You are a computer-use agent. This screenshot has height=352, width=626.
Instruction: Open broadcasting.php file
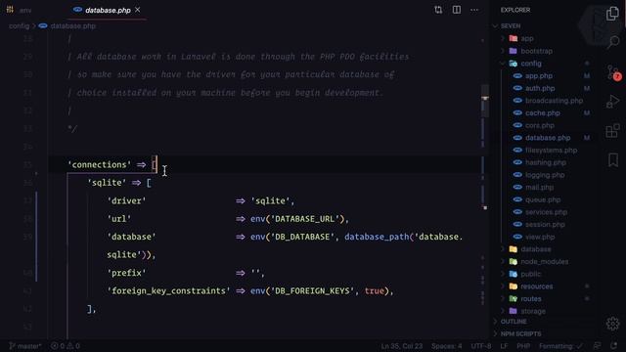(554, 101)
